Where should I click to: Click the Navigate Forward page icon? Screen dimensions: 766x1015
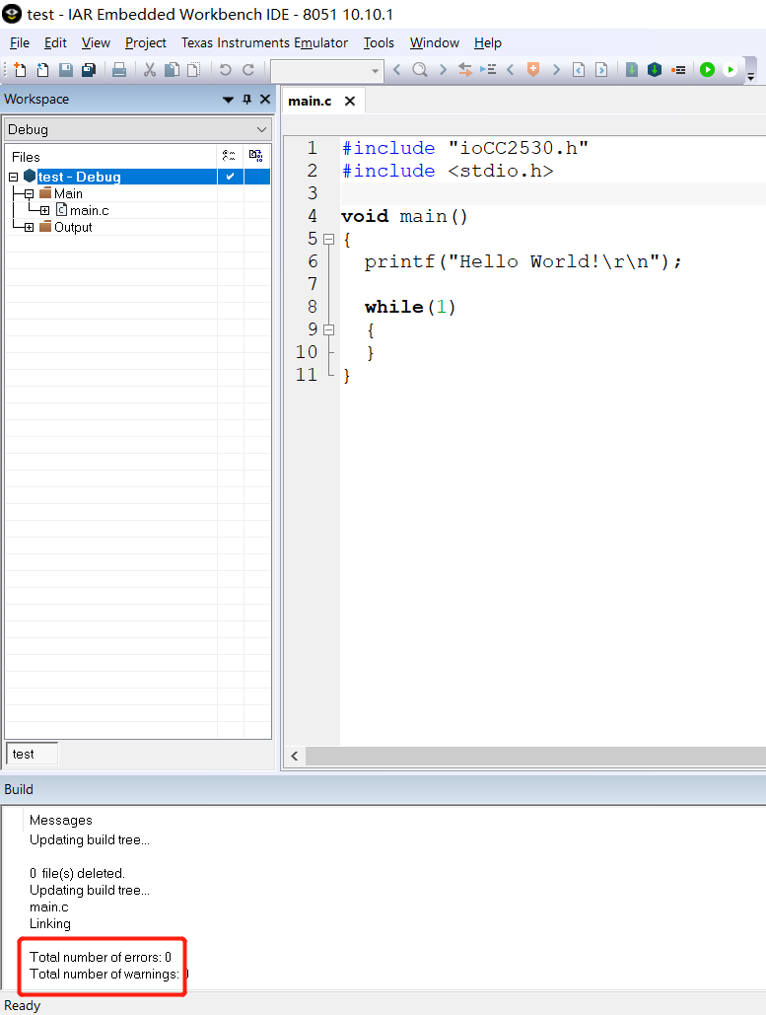click(x=601, y=69)
